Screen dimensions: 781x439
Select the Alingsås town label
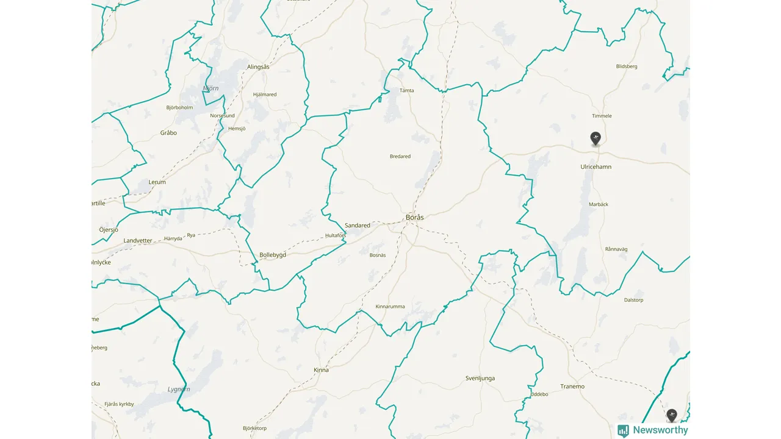[258, 67]
